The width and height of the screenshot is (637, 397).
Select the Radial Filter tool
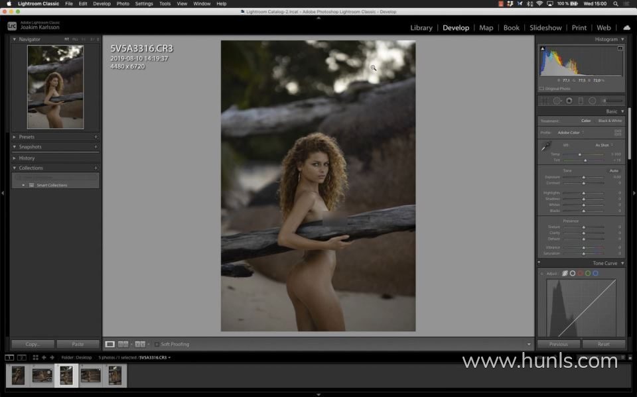click(x=592, y=101)
